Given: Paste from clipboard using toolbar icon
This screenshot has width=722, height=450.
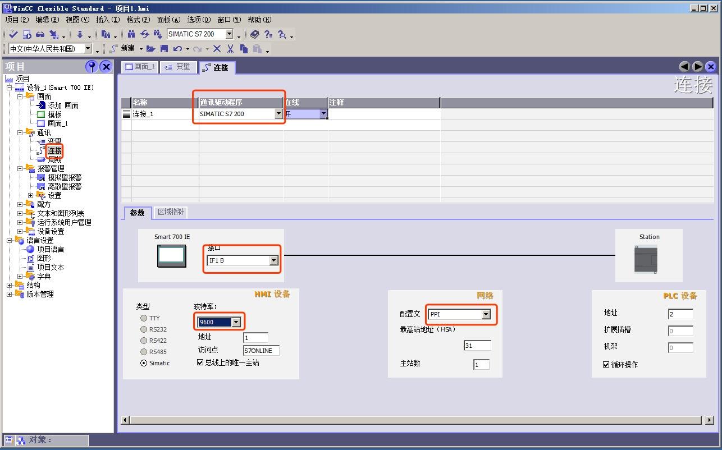Looking at the screenshot, I should pyautogui.click(x=257, y=49).
